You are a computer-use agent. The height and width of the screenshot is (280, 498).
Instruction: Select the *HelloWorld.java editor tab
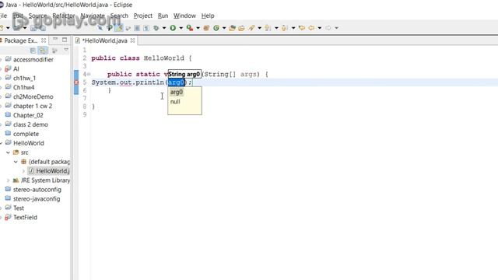104,40
